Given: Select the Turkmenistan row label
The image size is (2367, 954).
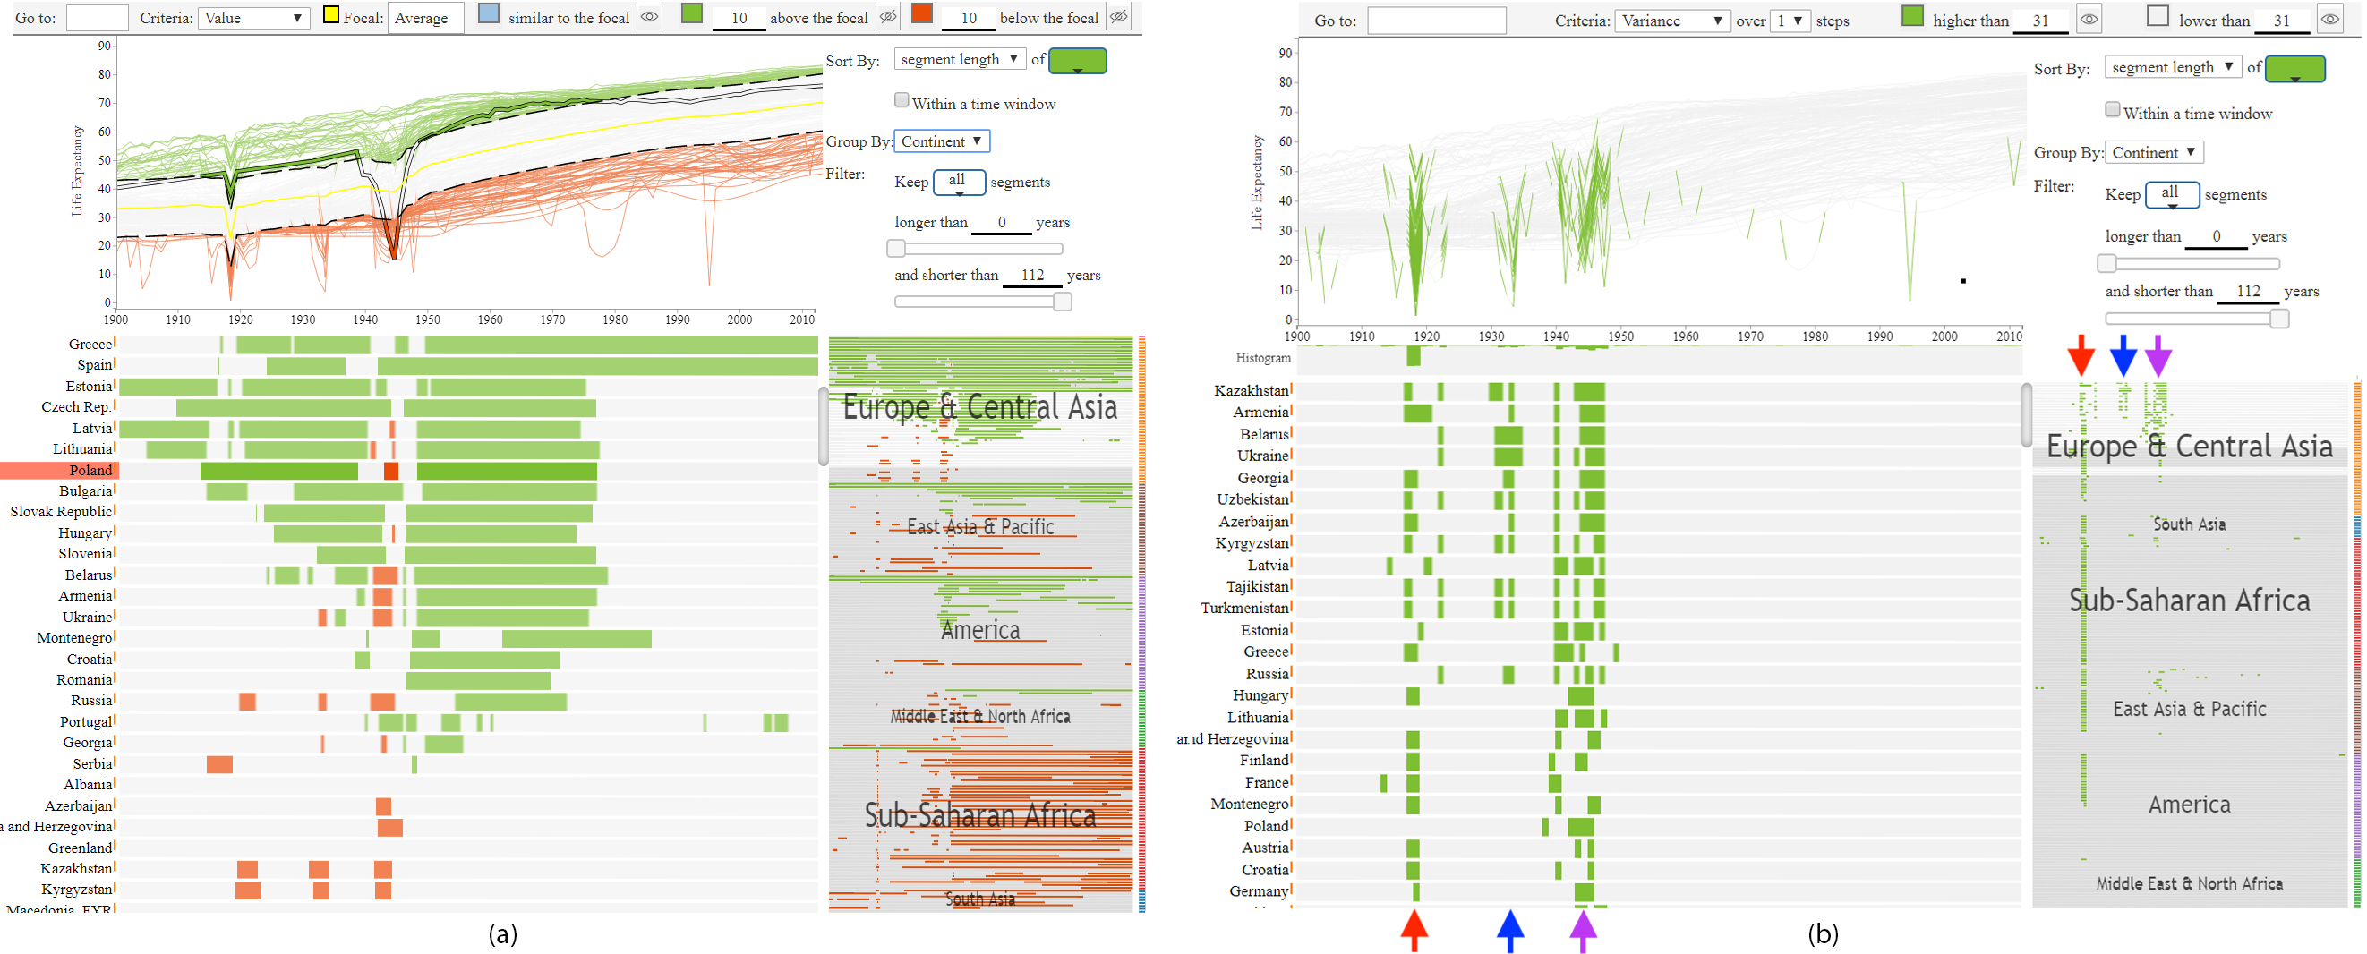Looking at the screenshot, I should pos(1244,608).
